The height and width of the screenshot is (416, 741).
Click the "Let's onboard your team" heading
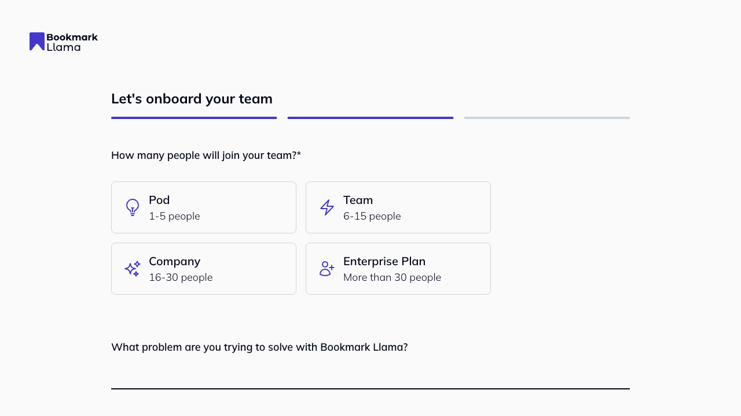tap(192, 99)
